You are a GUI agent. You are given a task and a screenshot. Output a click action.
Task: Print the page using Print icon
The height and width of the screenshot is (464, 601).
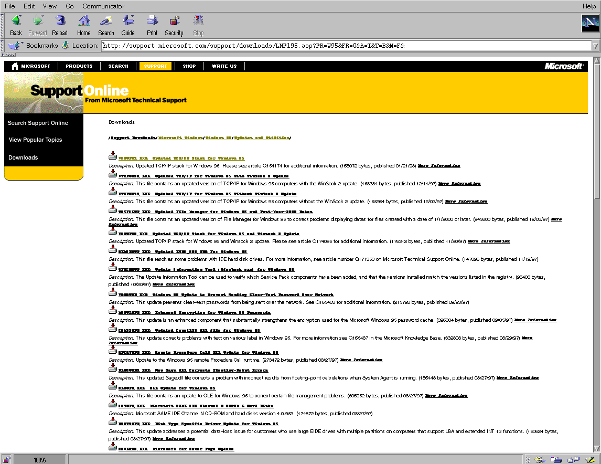click(152, 25)
